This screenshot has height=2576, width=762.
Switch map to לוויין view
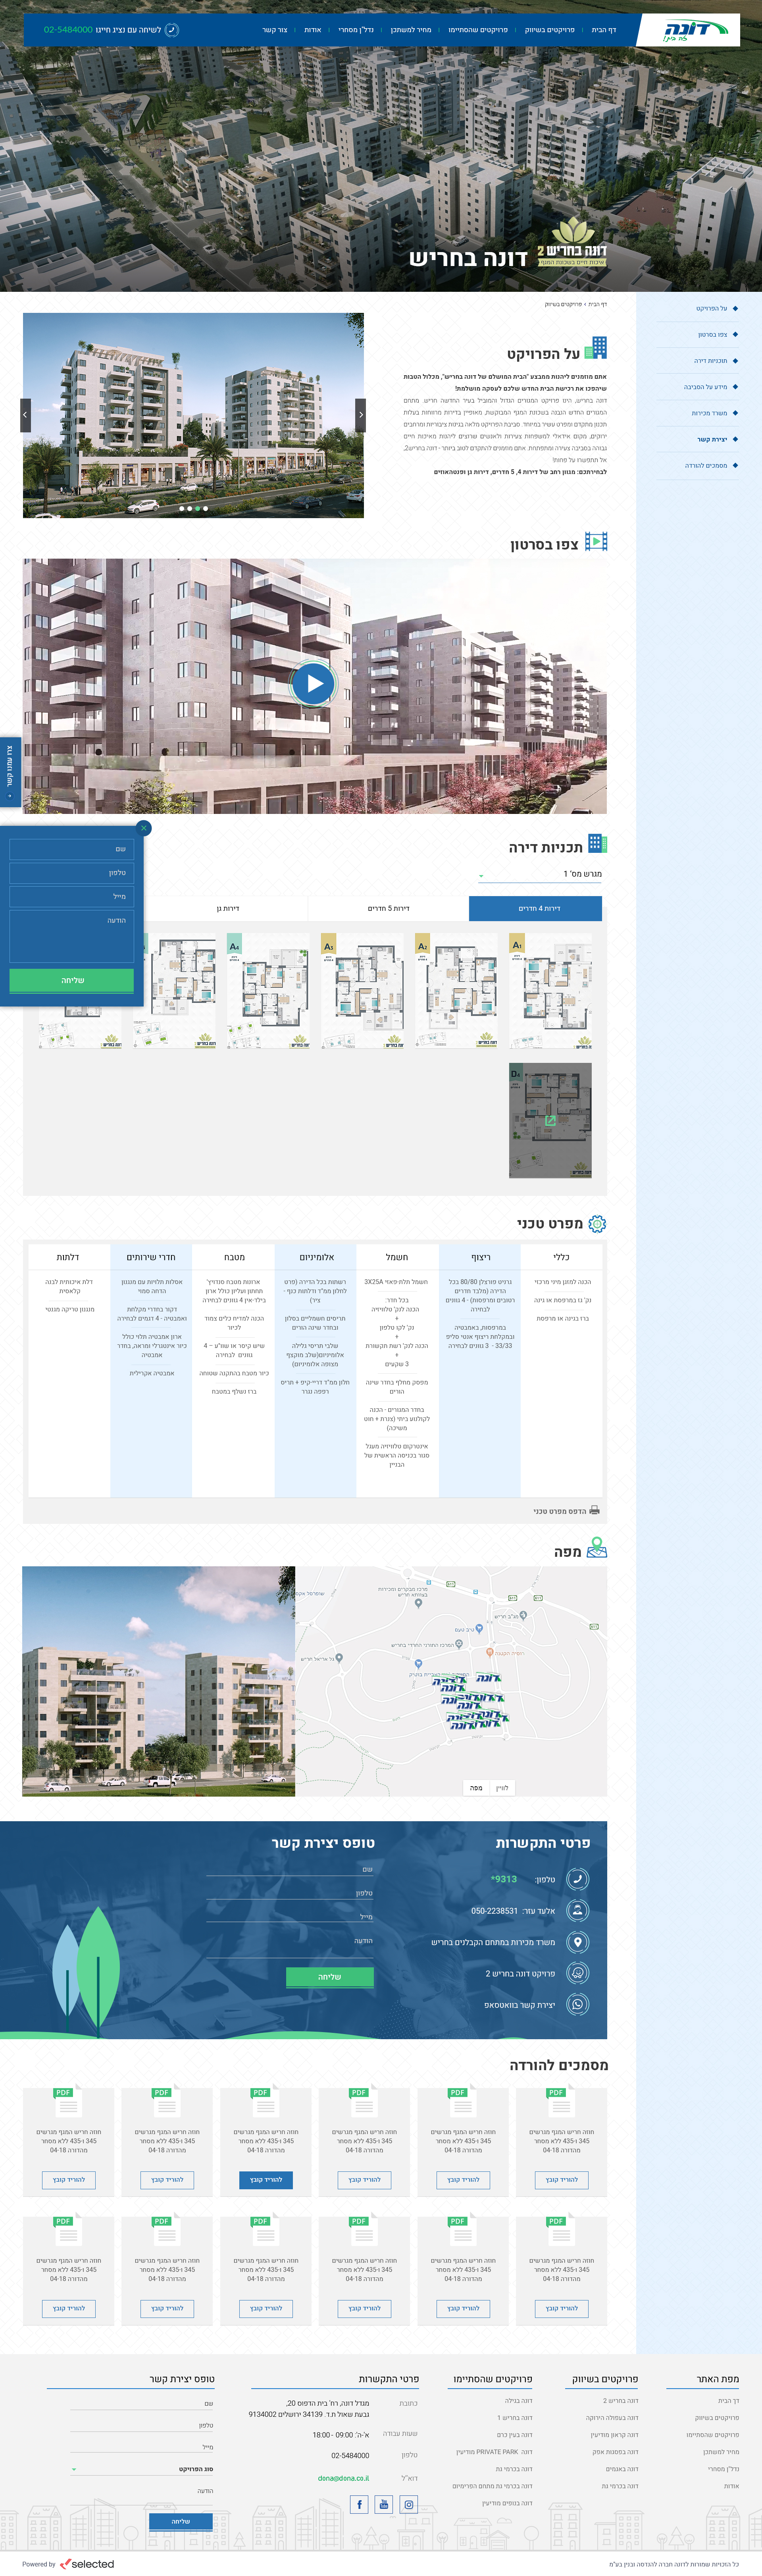502,1787
